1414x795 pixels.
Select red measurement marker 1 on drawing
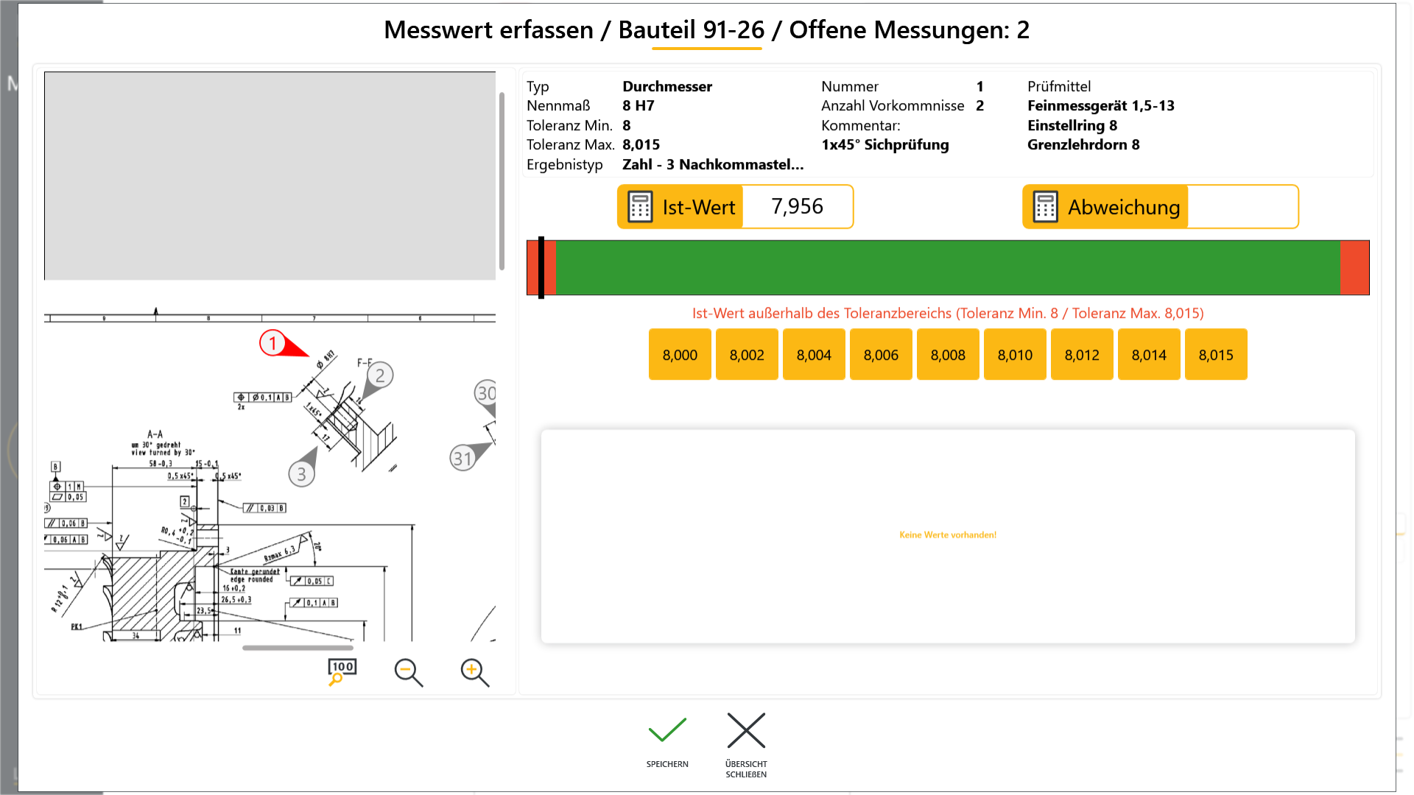tap(273, 343)
